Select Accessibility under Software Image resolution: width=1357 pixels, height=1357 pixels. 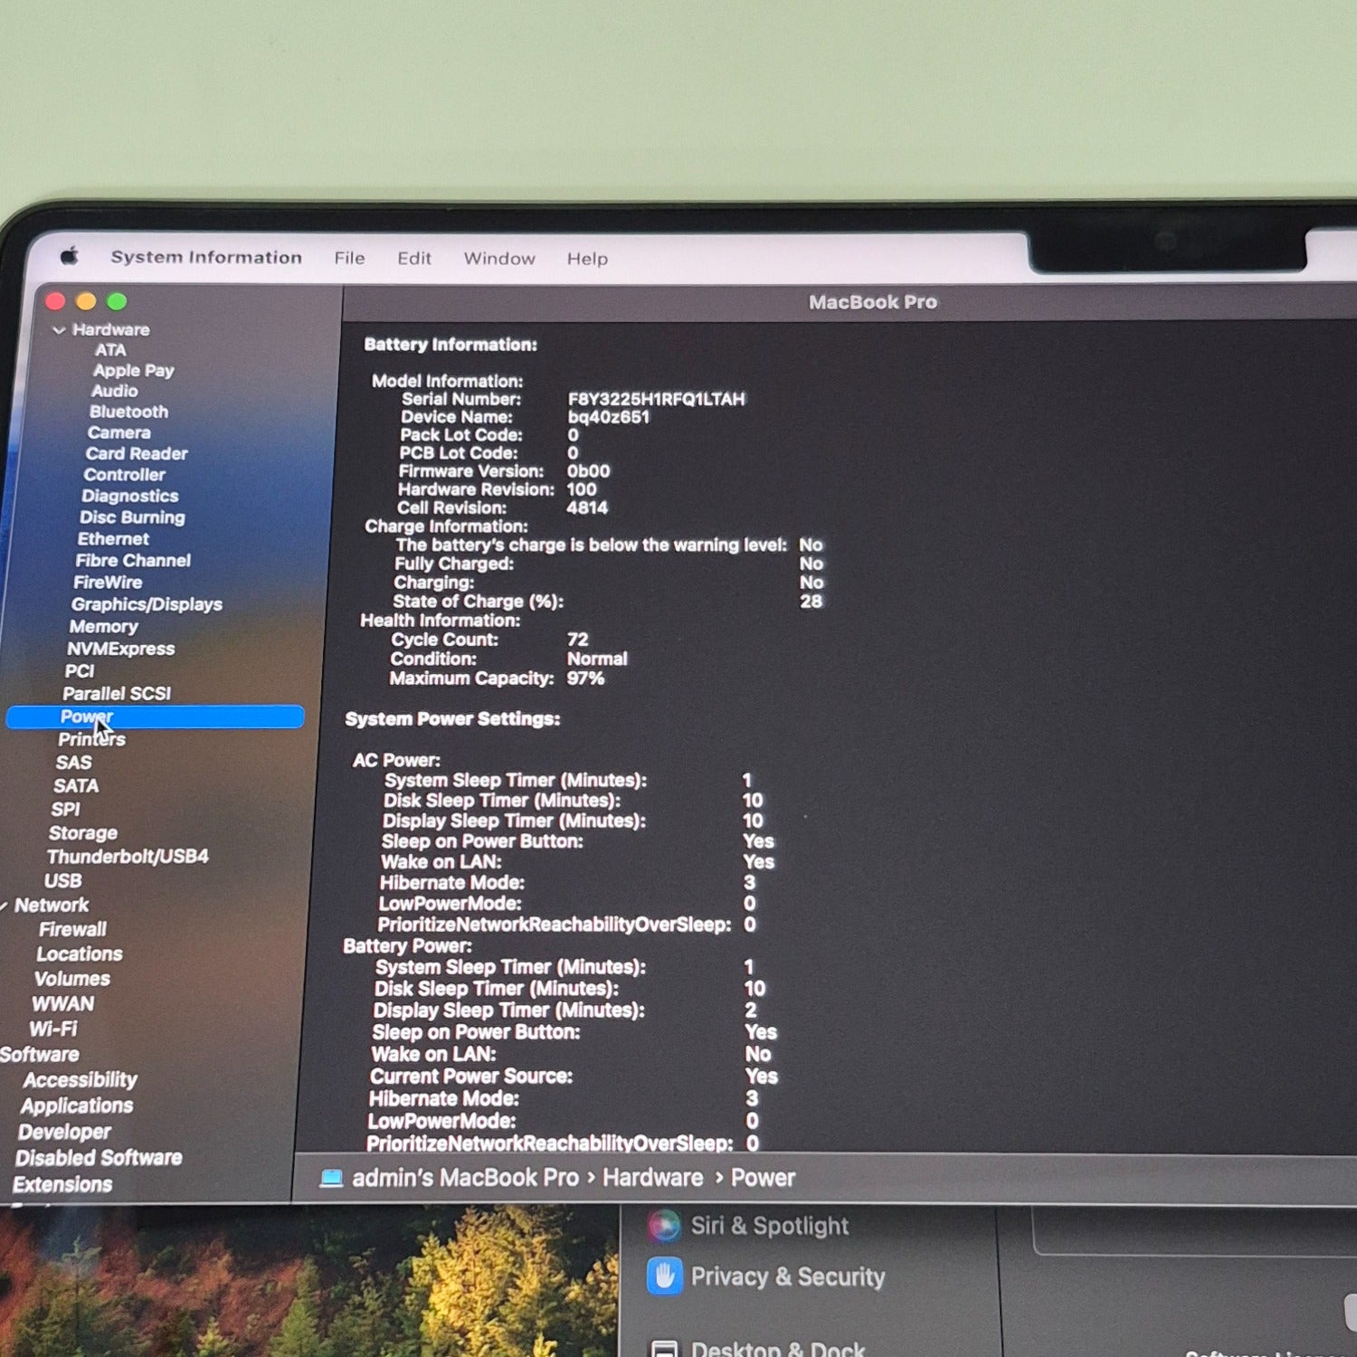(x=81, y=1080)
